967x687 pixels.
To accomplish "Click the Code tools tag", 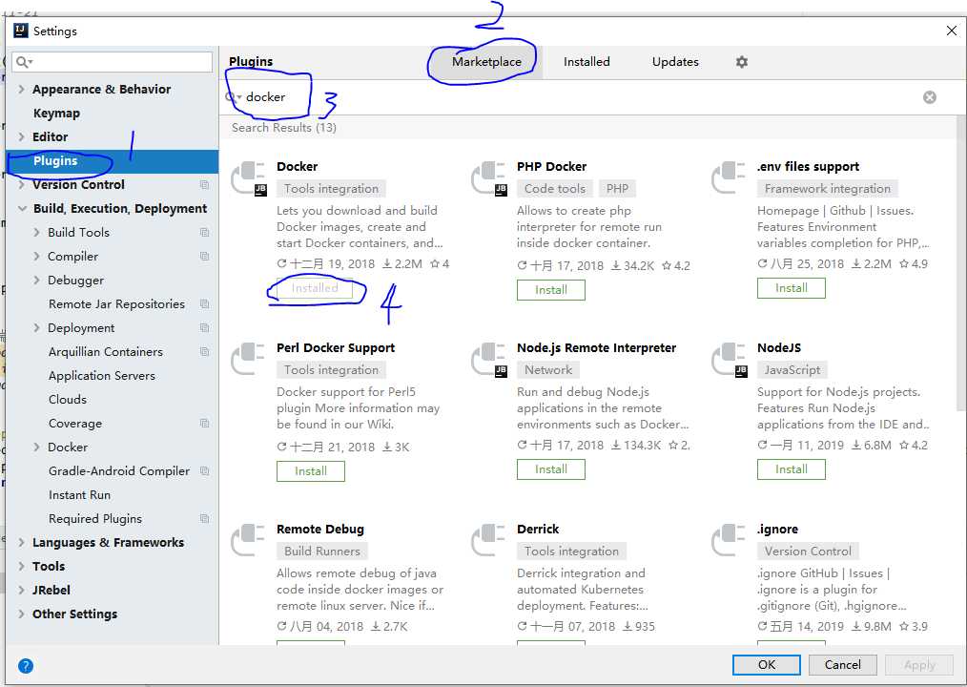I will point(555,189).
